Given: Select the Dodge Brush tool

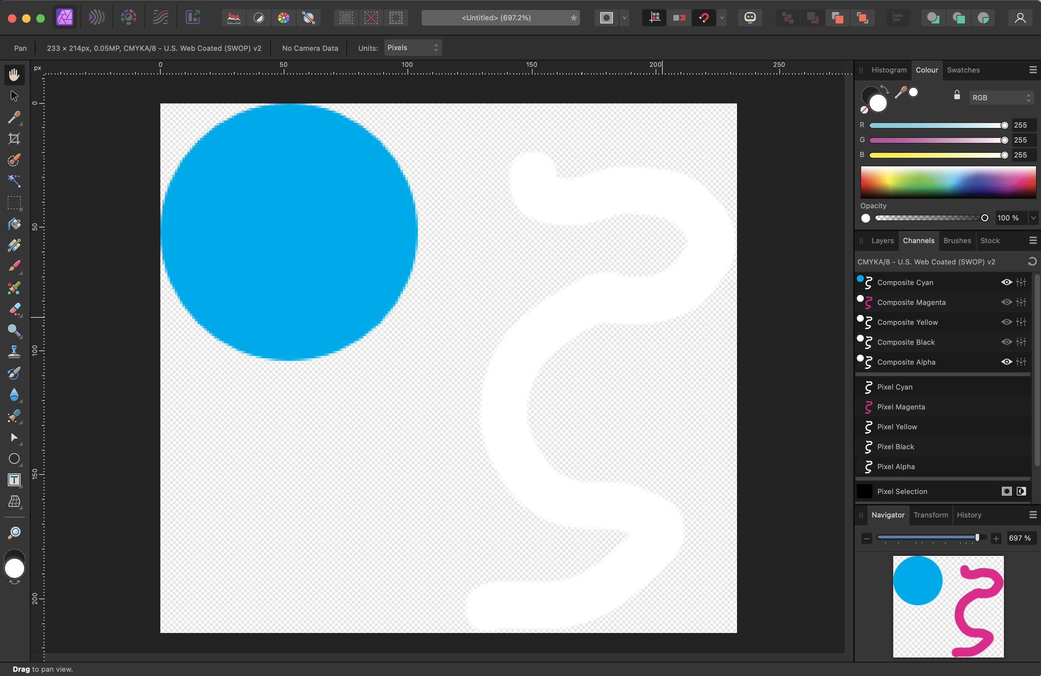Looking at the screenshot, I should [x=14, y=331].
